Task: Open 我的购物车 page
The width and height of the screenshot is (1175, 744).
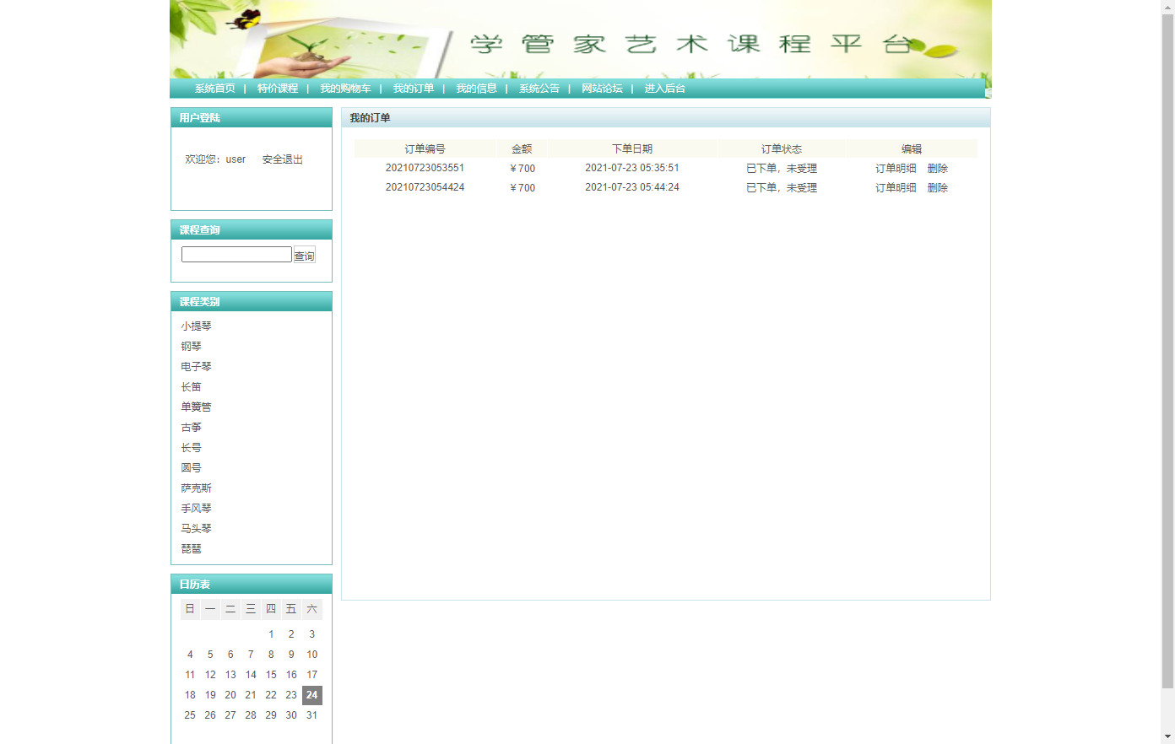Action: tap(345, 89)
